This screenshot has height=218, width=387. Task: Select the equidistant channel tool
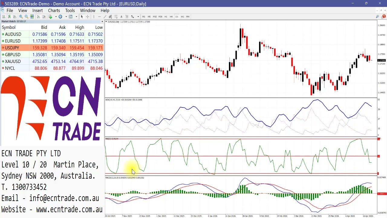110,17
